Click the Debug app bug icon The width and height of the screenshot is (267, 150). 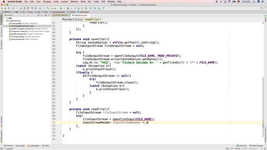pos(68,8)
